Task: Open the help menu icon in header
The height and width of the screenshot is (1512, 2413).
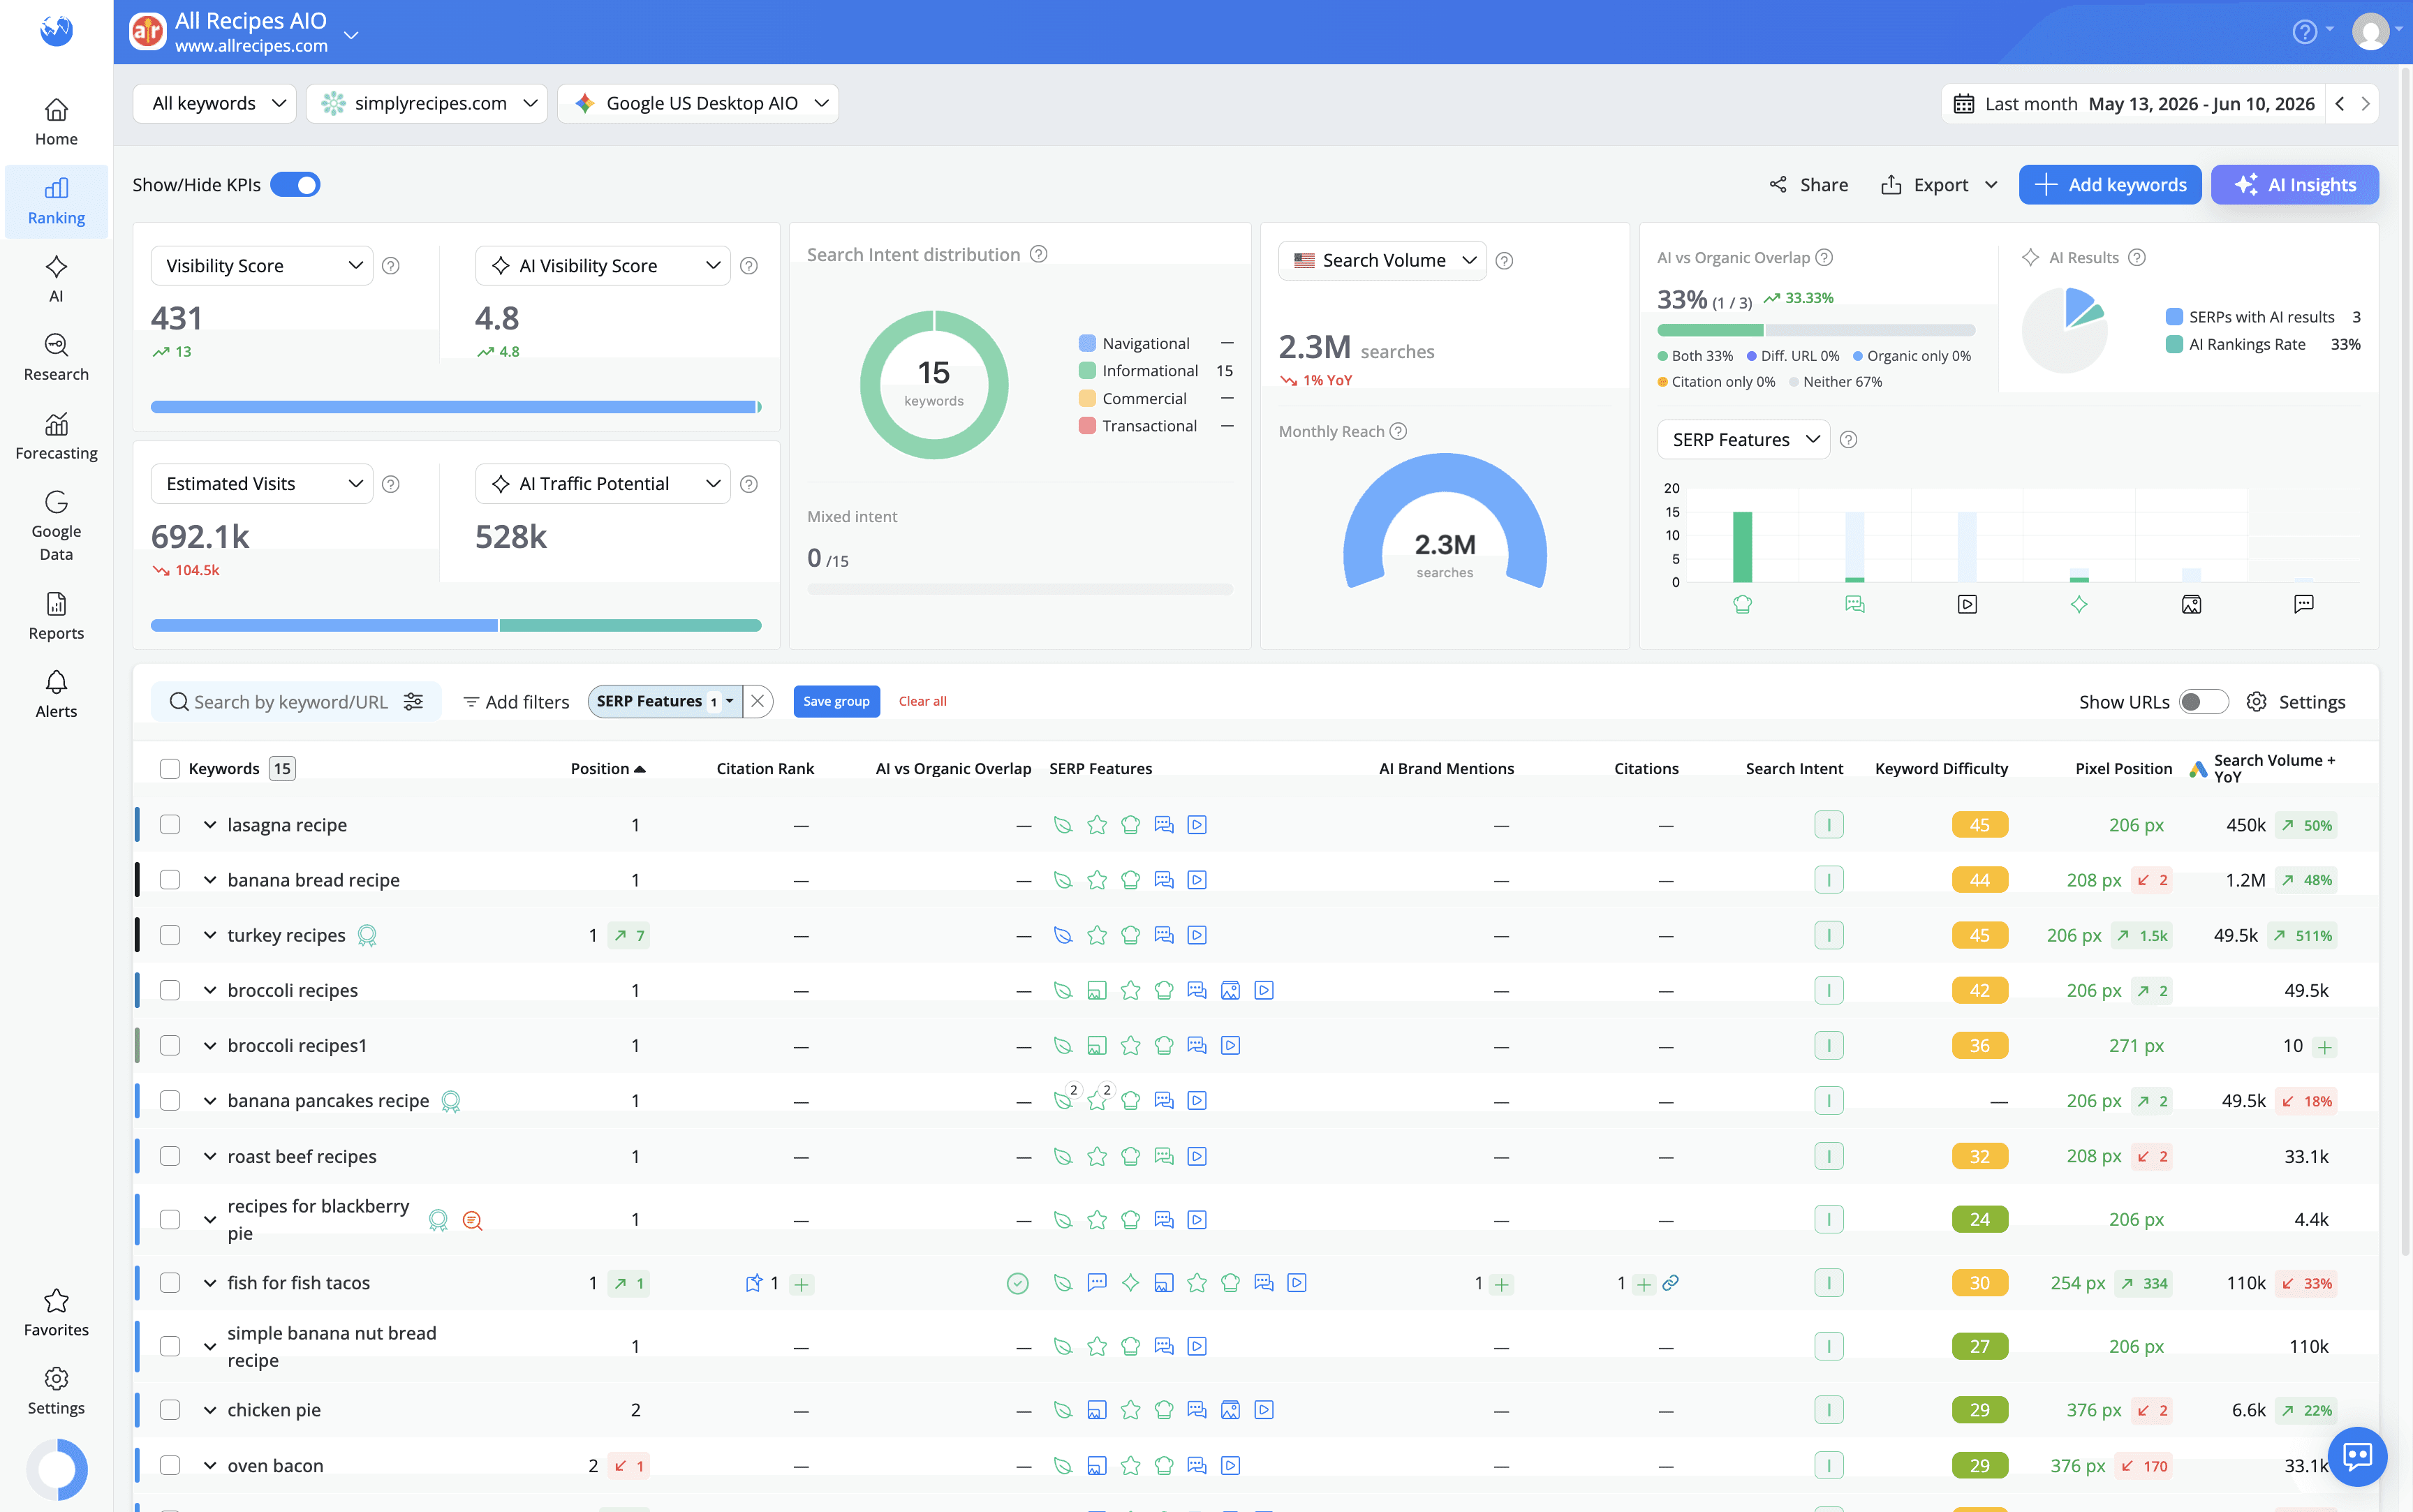Action: [2304, 32]
